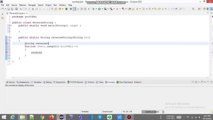This screenshot has height=120, width=213.
Task: Click the Pin Editor toolbar icon
Action: click(176, 9)
